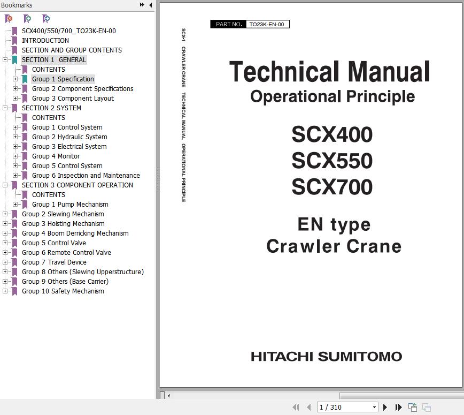Collapse SECTION 1 GENERAL tree node
464x415 pixels.
tap(5, 59)
